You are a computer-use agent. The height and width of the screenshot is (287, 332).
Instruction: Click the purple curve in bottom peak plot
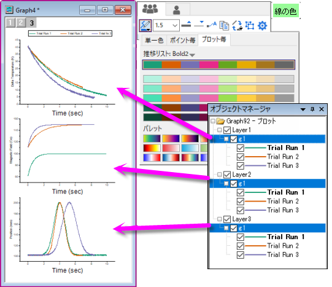69,203
